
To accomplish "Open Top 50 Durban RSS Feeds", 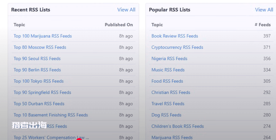I will tap(39, 104).
